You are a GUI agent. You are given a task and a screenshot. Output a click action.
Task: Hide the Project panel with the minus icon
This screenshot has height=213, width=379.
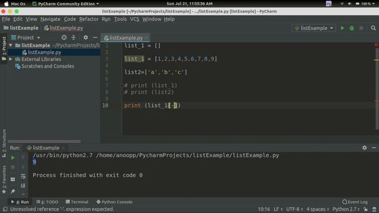point(95,37)
